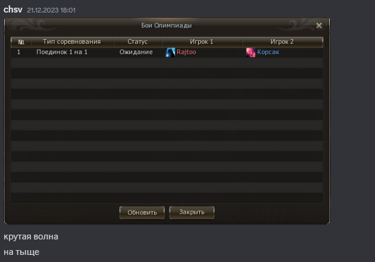Select player name Корсак

268,52
